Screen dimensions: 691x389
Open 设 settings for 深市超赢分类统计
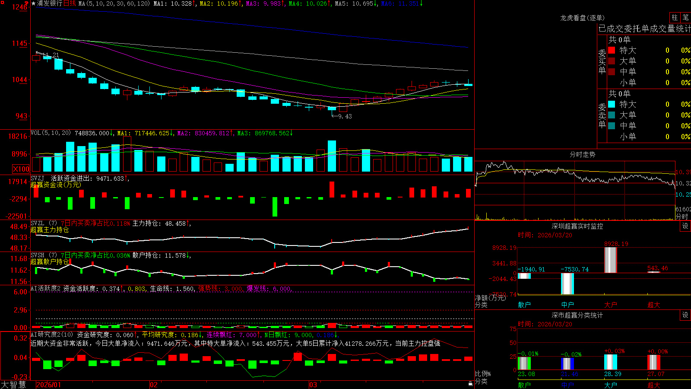(x=685, y=315)
